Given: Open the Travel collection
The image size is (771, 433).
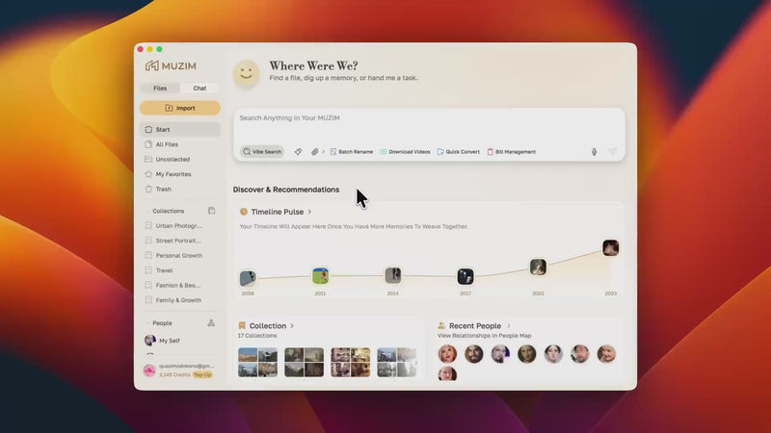Looking at the screenshot, I should [x=180, y=270].
